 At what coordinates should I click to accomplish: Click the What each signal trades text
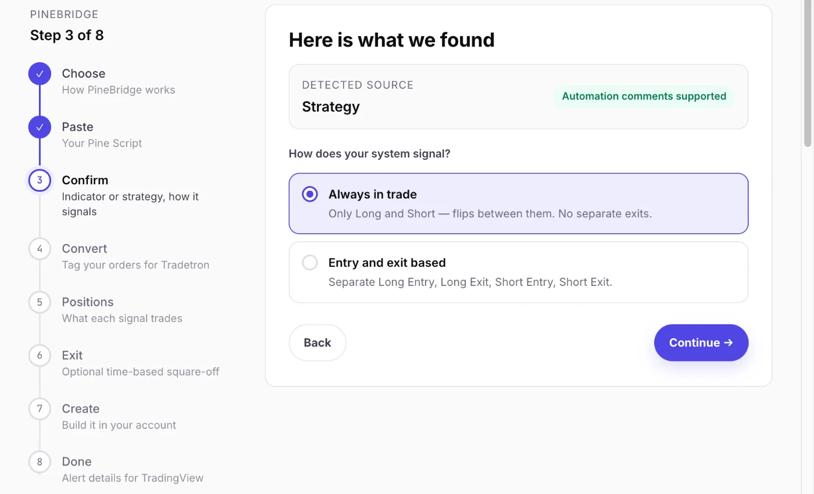(122, 318)
